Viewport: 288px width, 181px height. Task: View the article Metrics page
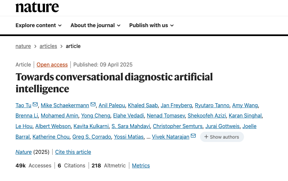coord(141,165)
